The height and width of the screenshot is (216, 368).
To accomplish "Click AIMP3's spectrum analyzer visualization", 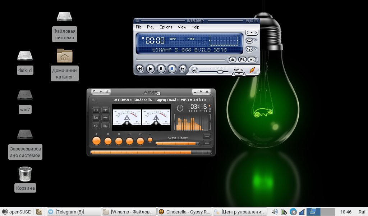I will point(192,122).
